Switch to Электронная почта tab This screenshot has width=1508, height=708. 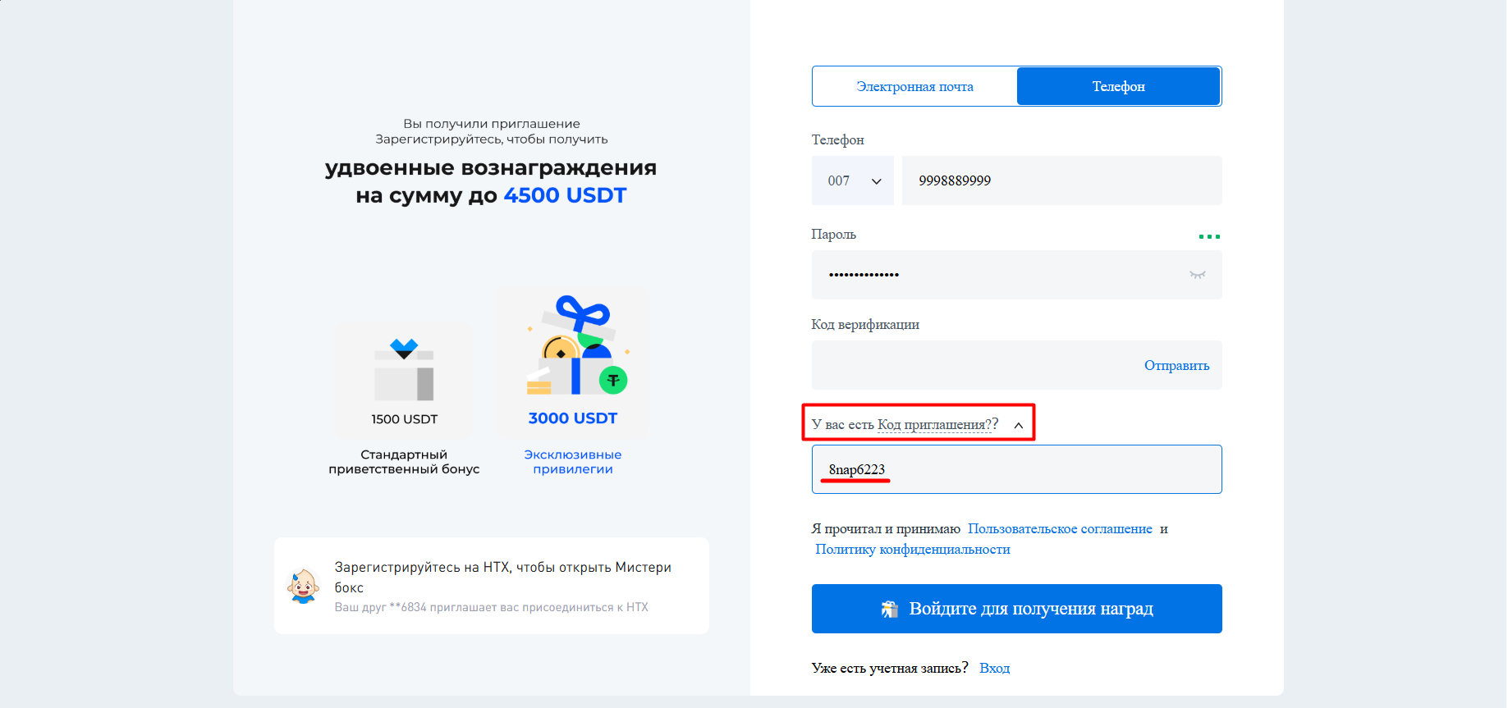click(914, 86)
